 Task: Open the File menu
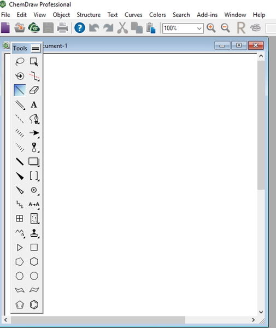point(5,15)
